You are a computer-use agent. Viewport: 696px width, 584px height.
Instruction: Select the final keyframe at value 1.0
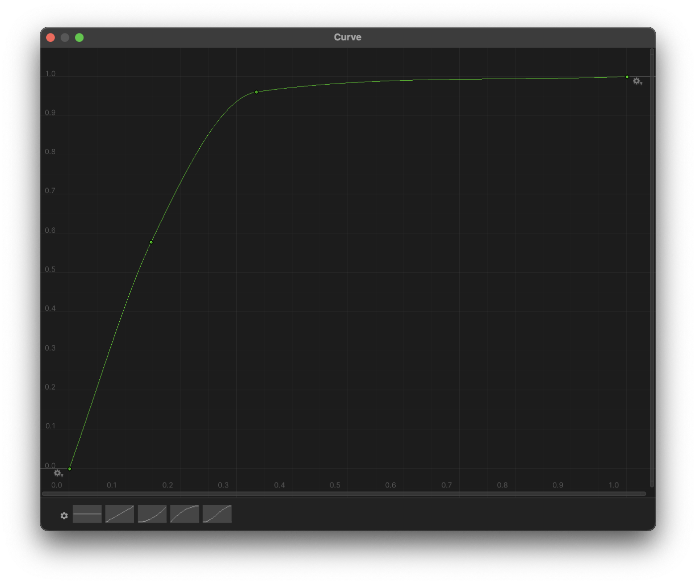tap(627, 77)
